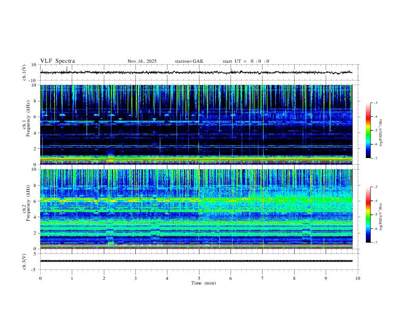This screenshot has width=403, height=312.
Task: Click time axis tick label "1"
Action: pyautogui.click(x=72, y=278)
